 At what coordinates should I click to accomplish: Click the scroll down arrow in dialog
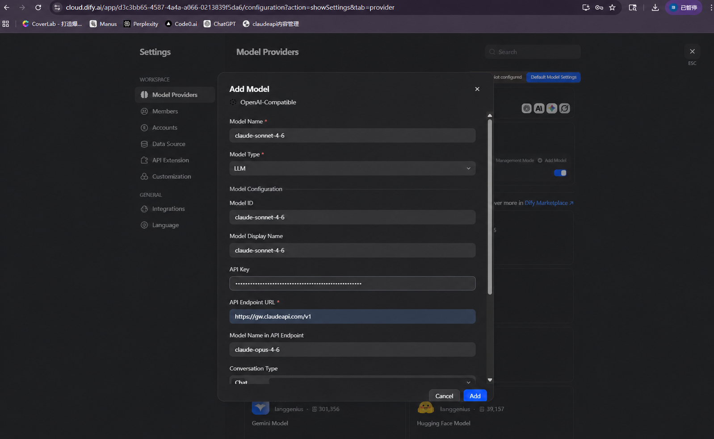click(x=490, y=380)
